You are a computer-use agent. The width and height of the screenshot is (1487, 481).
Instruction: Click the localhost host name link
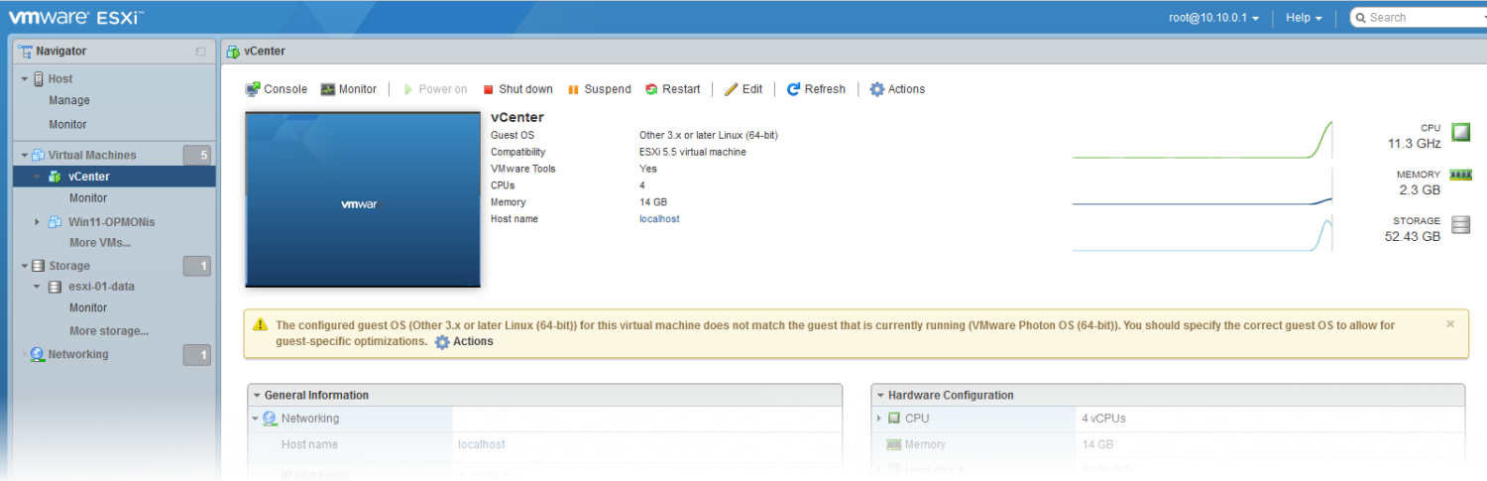click(x=659, y=219)
